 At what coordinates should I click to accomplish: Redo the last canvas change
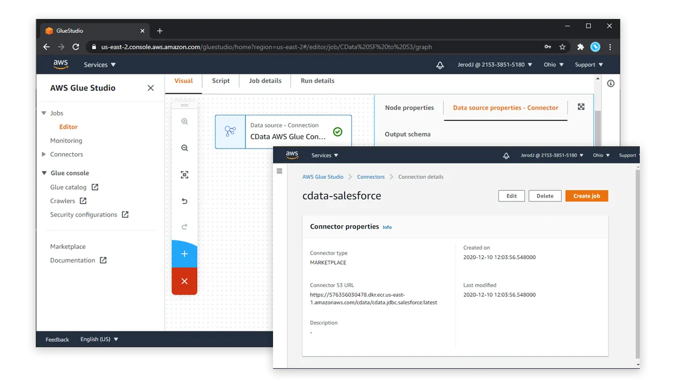click(184, 227)
